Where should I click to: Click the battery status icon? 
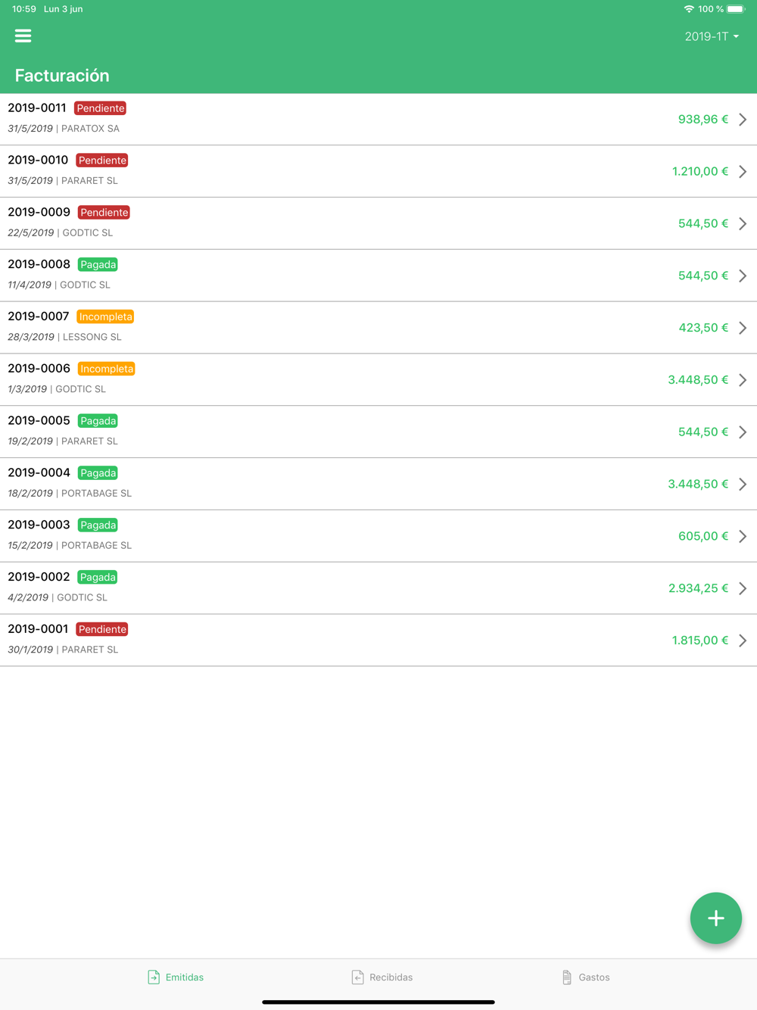(736, 9)
